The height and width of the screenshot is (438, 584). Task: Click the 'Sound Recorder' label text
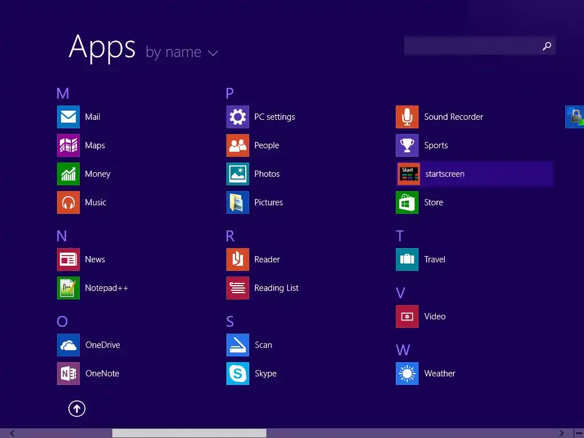(453, 117)
